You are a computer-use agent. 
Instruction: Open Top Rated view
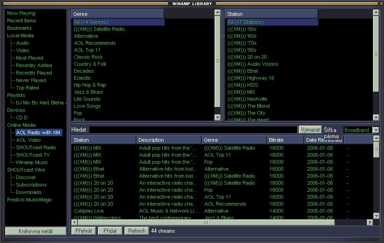[x=27, y=88]
